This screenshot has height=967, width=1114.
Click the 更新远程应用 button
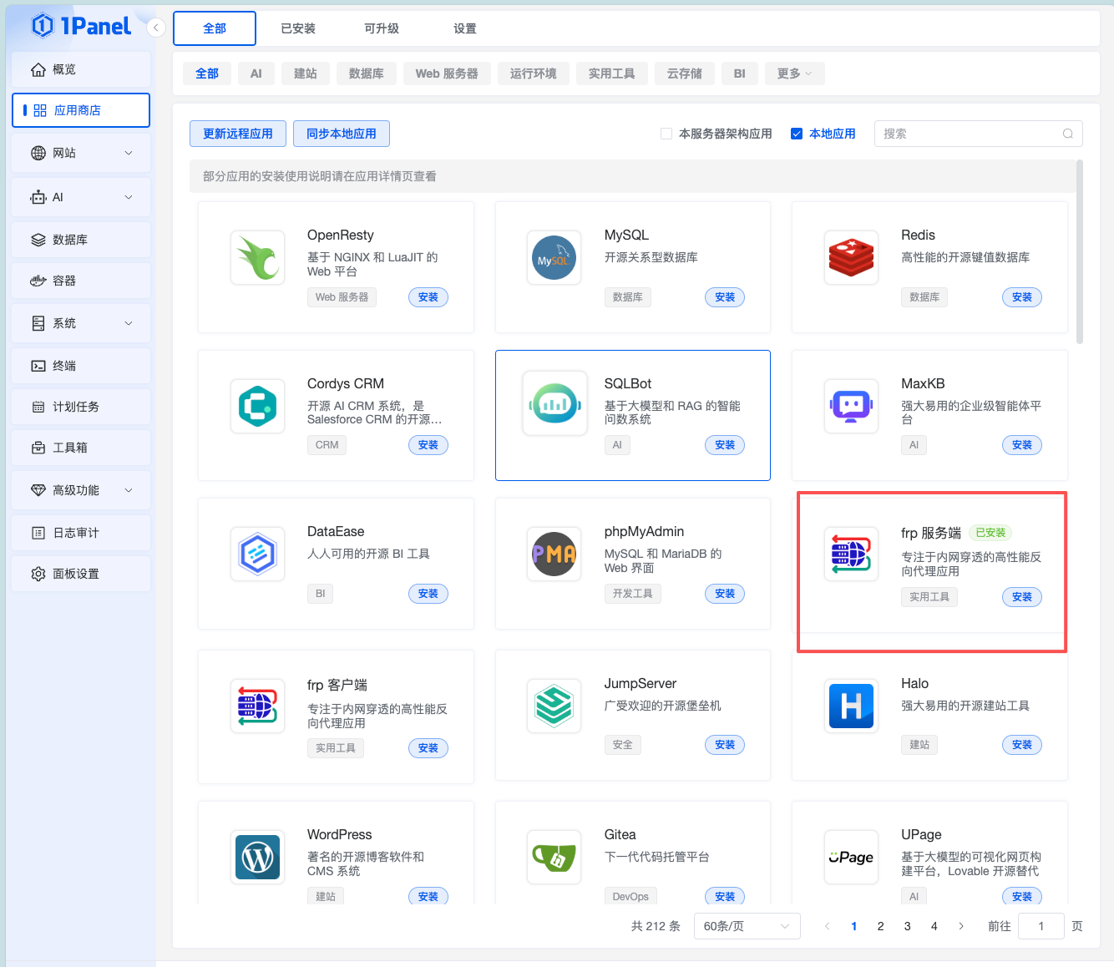tap(238, 134)
